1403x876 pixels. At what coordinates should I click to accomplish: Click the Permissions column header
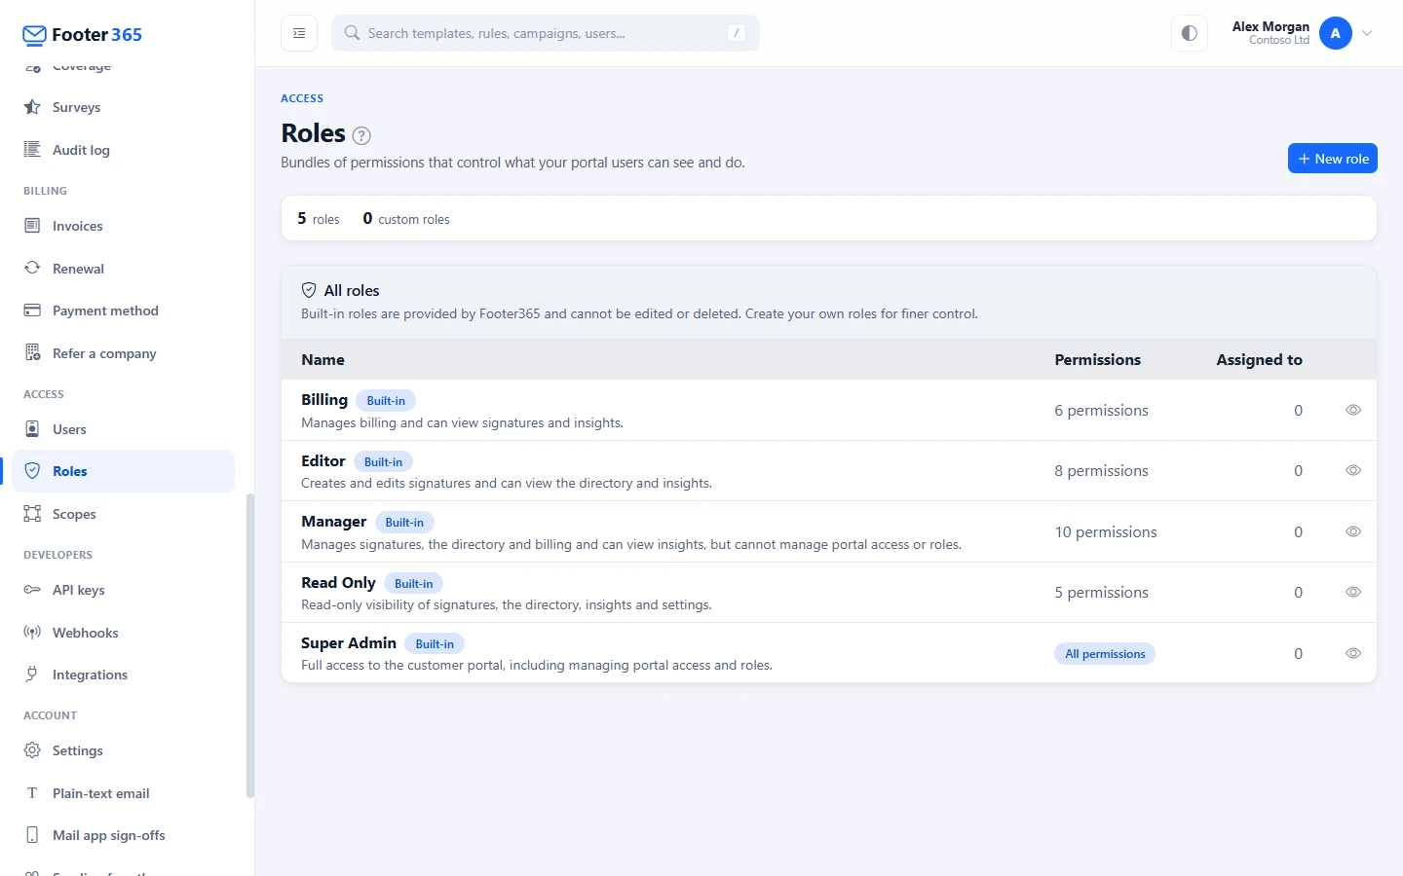click(x=1097, y=360)
